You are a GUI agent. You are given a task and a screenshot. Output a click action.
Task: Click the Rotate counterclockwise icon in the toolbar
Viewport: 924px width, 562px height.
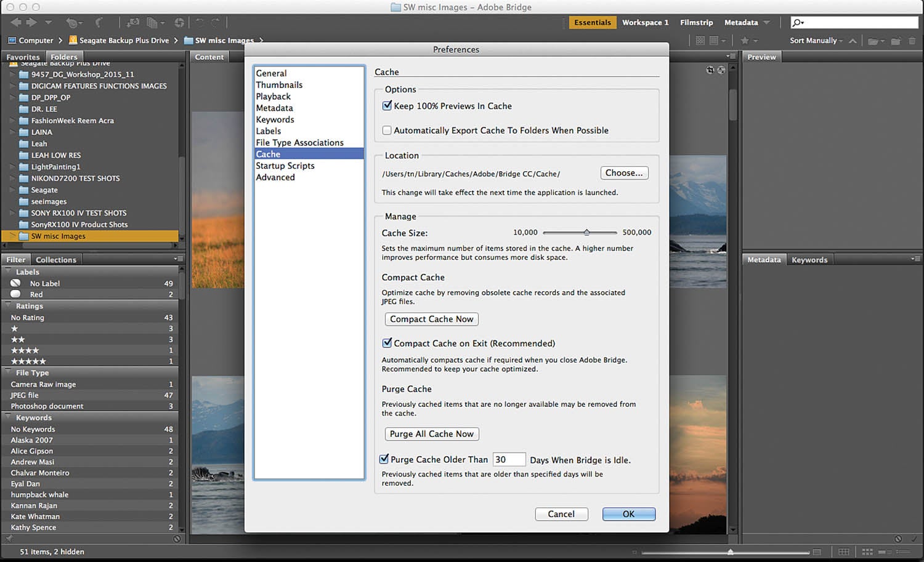click(200, 22)
